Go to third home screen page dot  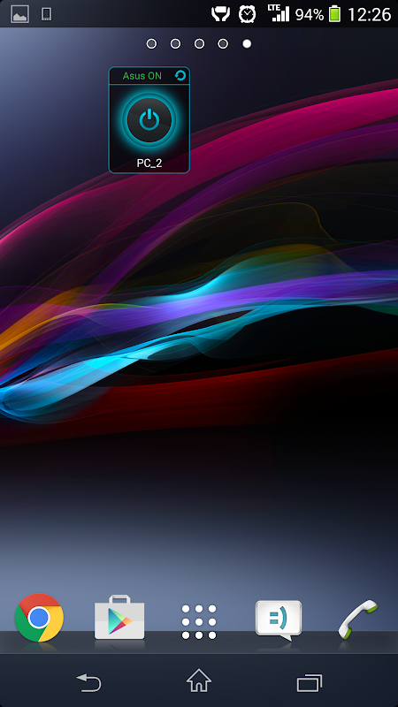[200, 43]
